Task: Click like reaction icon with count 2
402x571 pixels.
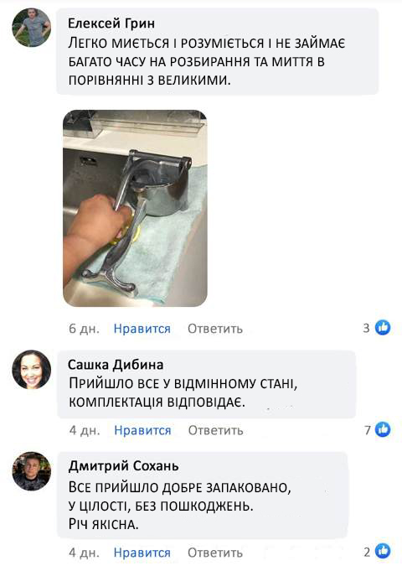Action: tap(383, 552)
